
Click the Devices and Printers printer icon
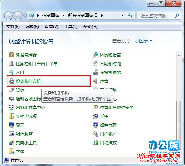pyautogui.click(x=12, y=81)
